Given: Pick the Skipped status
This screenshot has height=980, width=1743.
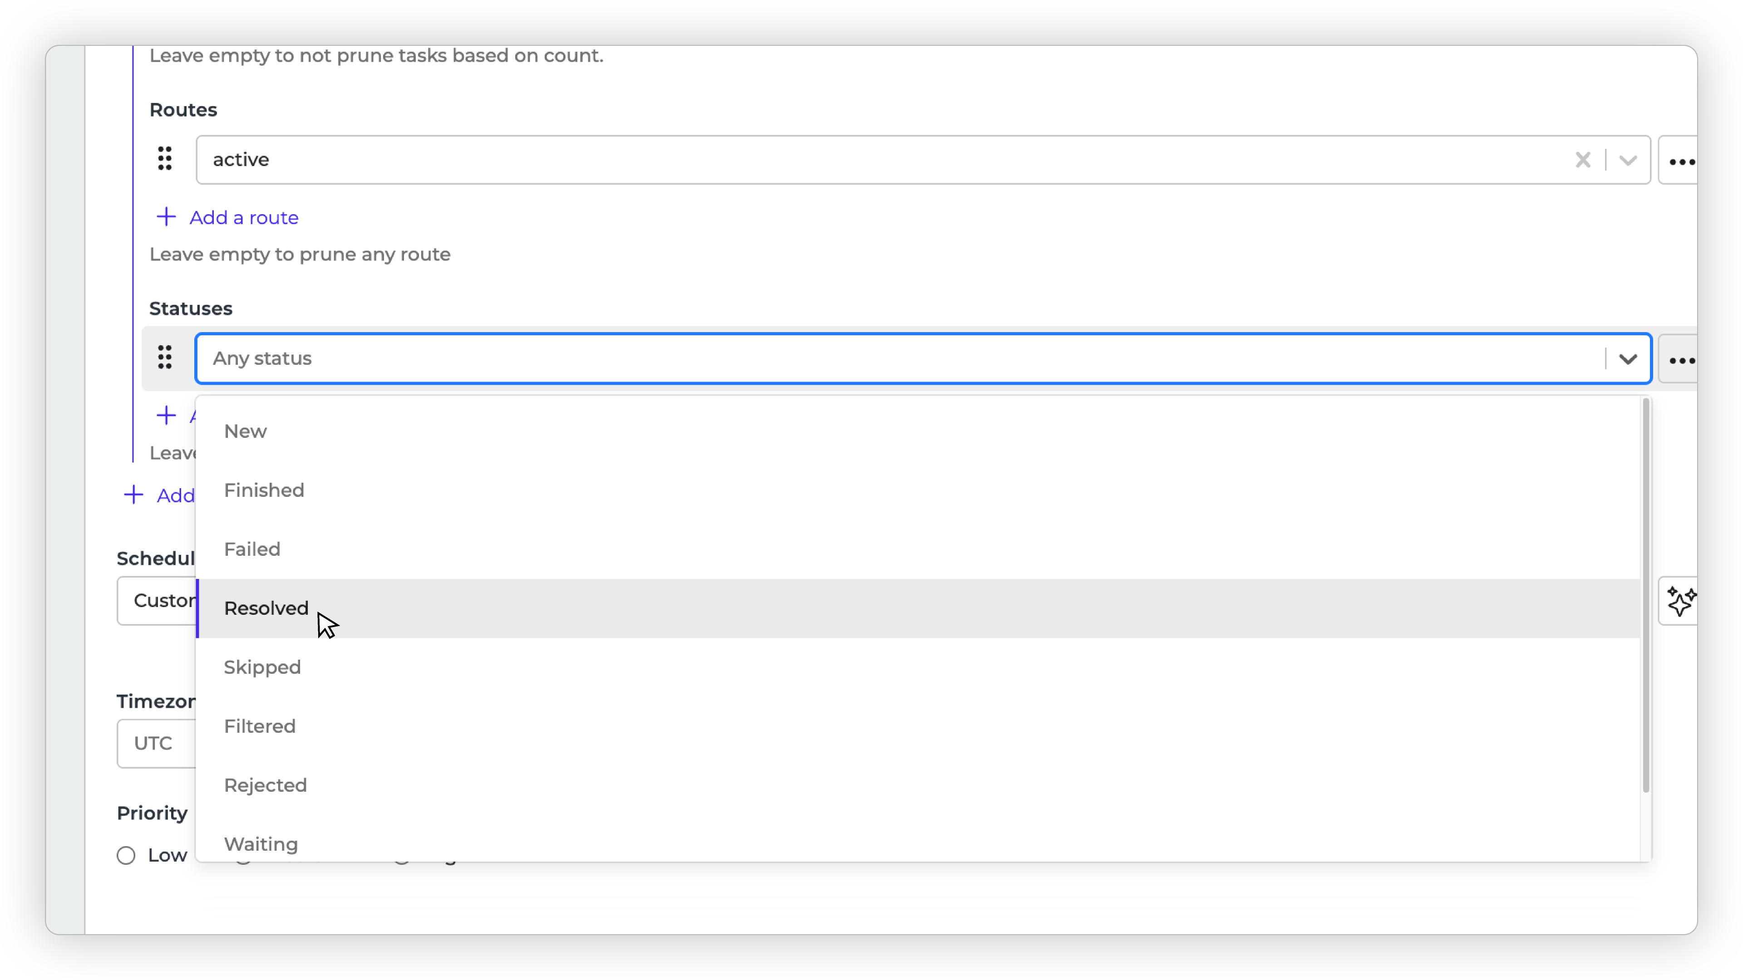Looking at the screenshot, I should pyautogui.click(x=262, y=667).
